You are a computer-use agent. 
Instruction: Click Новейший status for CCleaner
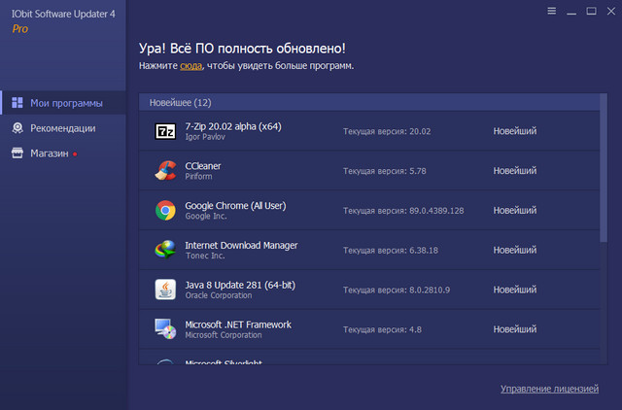click(514, 171)
